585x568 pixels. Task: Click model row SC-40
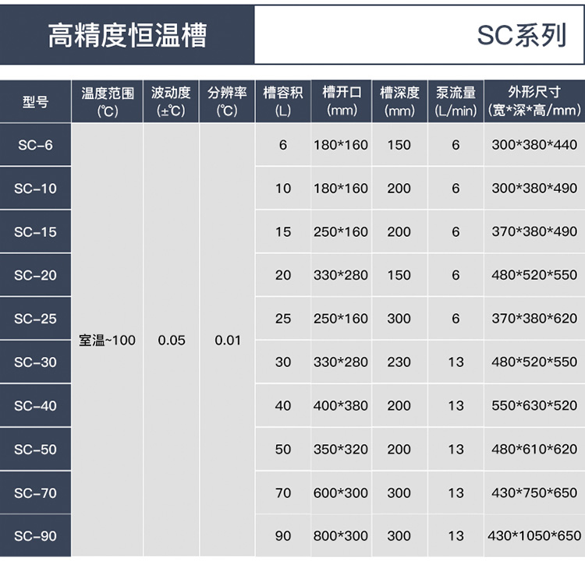click(x=35, y=405)
